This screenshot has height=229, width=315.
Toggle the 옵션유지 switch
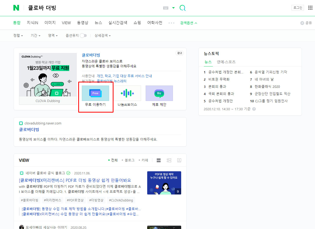(83, 36)
